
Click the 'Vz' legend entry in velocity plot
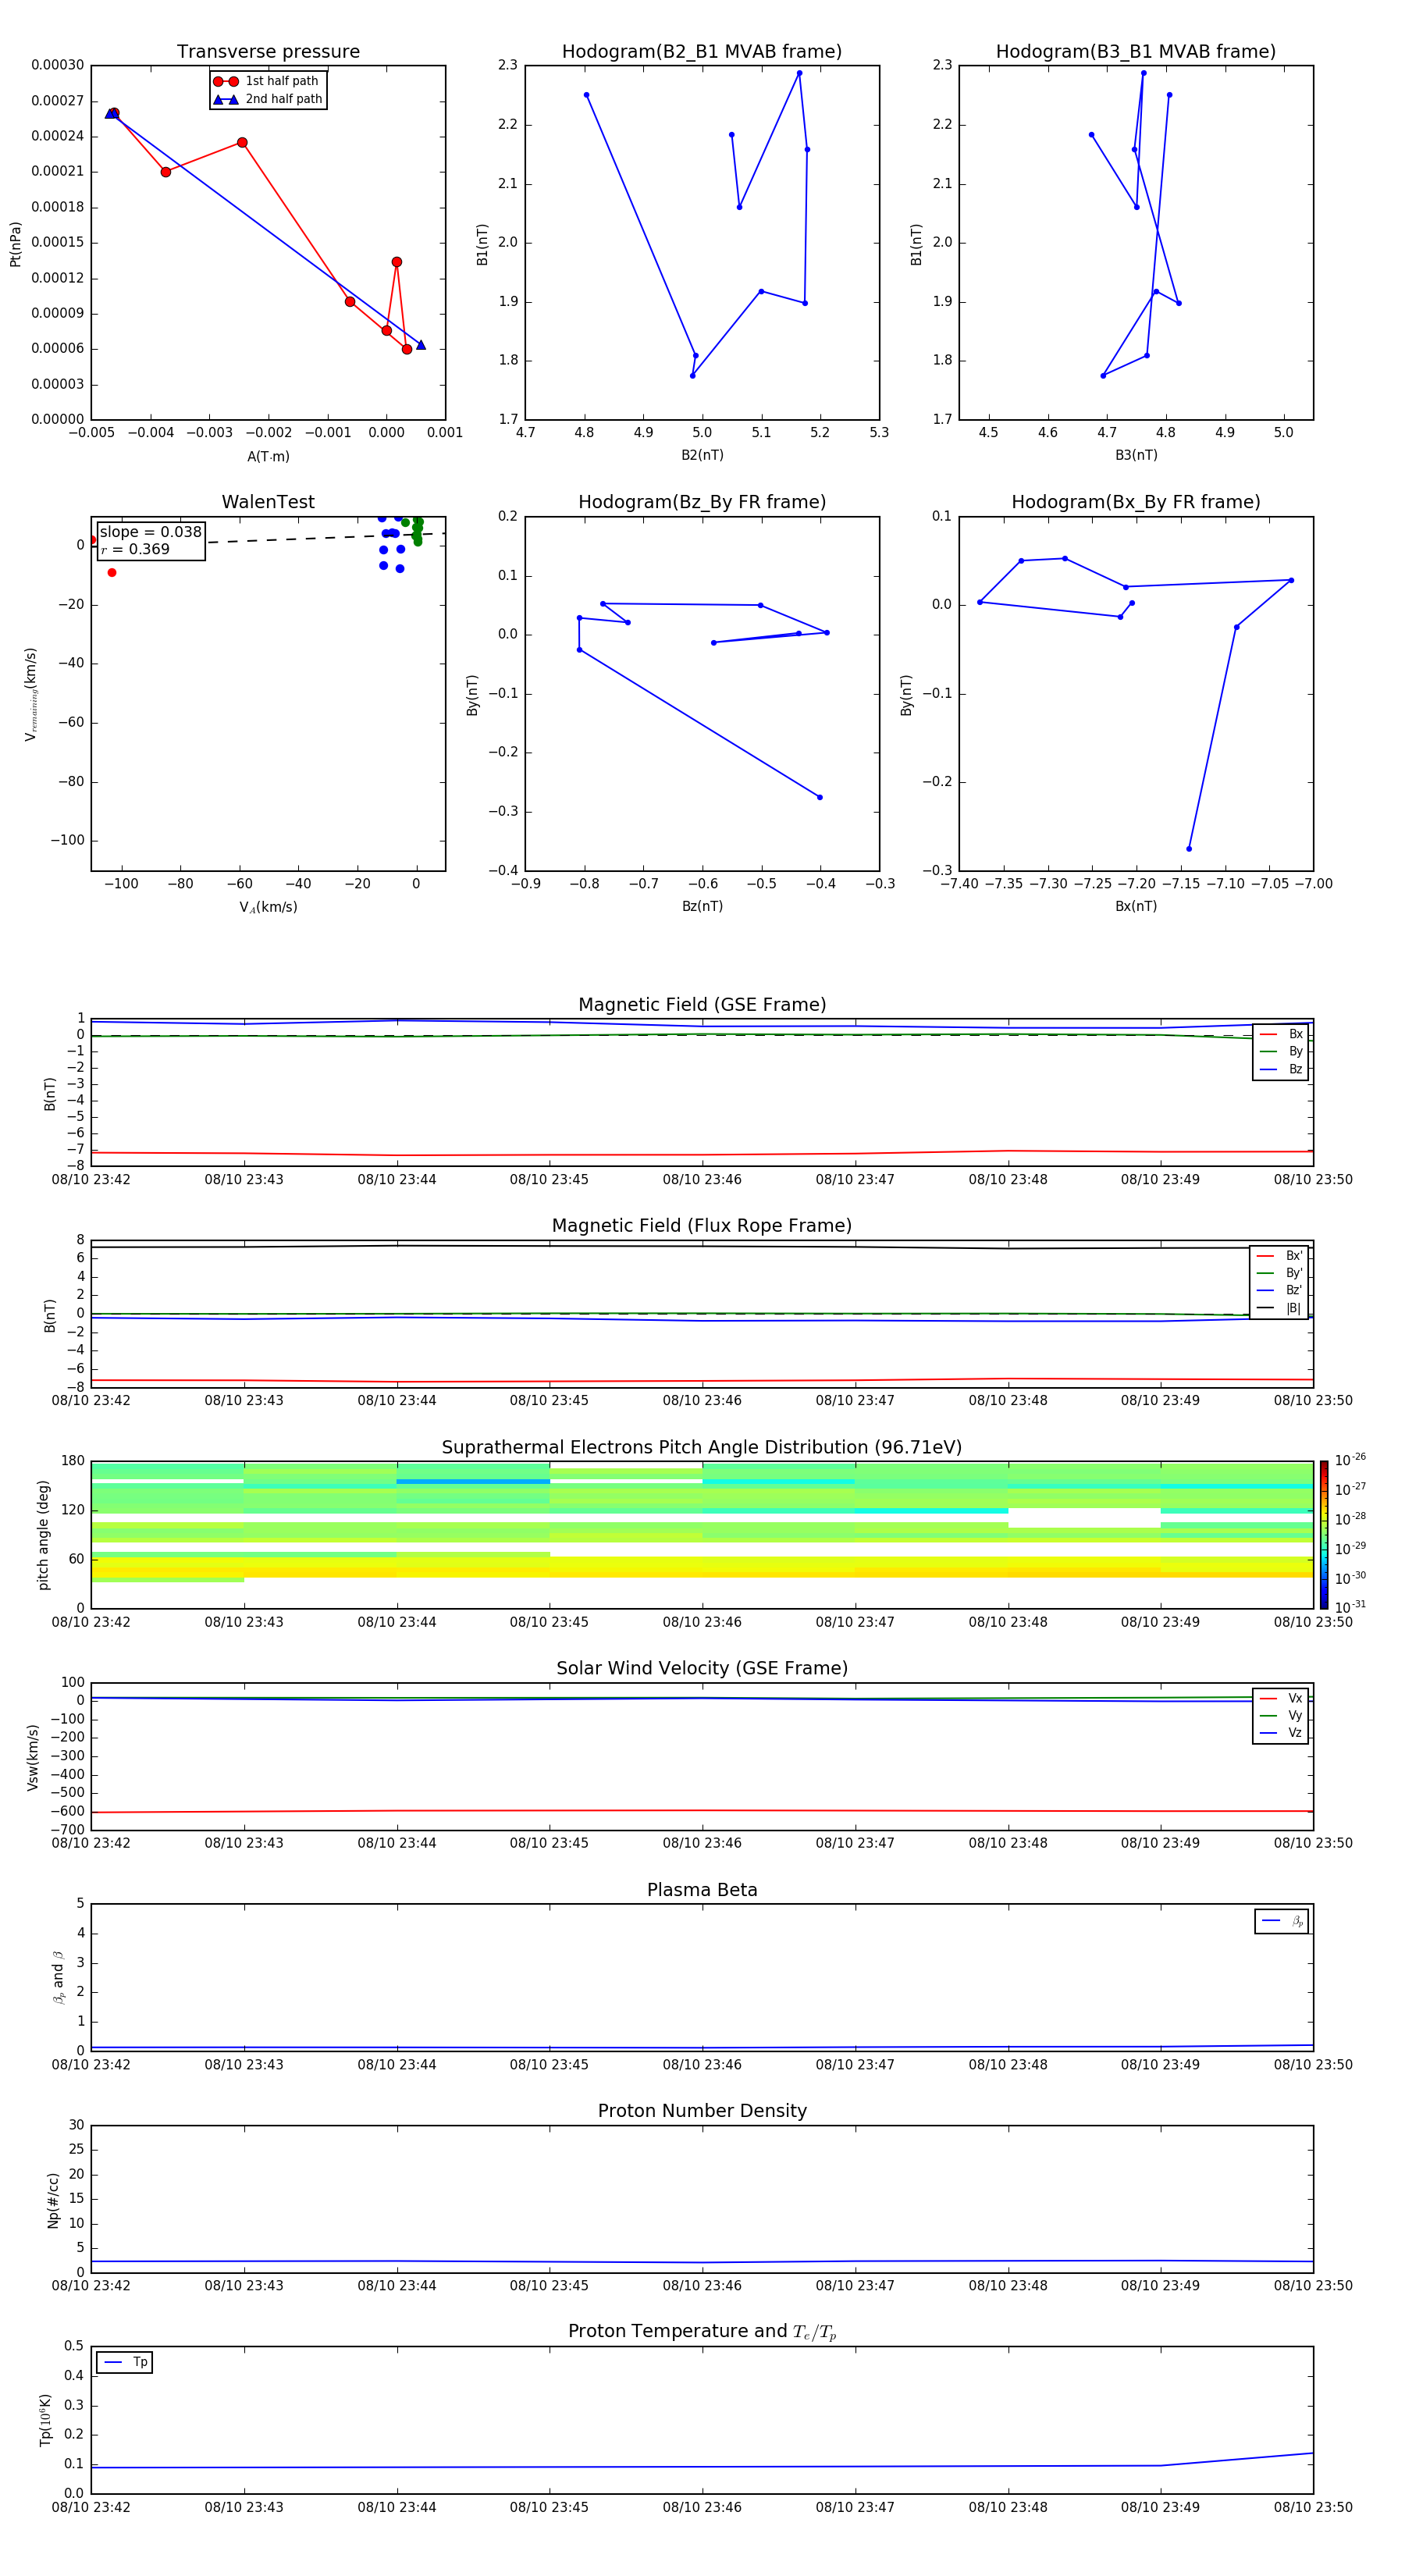point(1281,1733)
